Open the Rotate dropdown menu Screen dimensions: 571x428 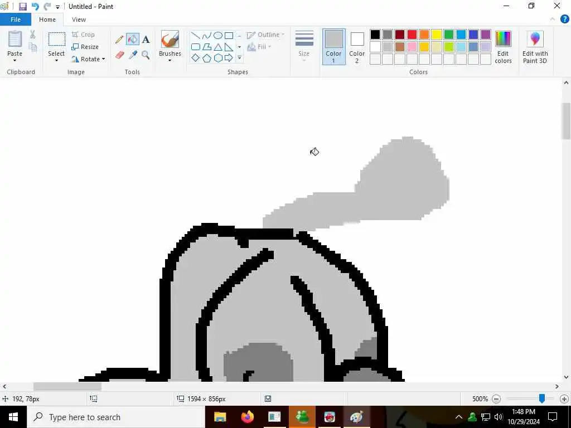tap(88, 59)
